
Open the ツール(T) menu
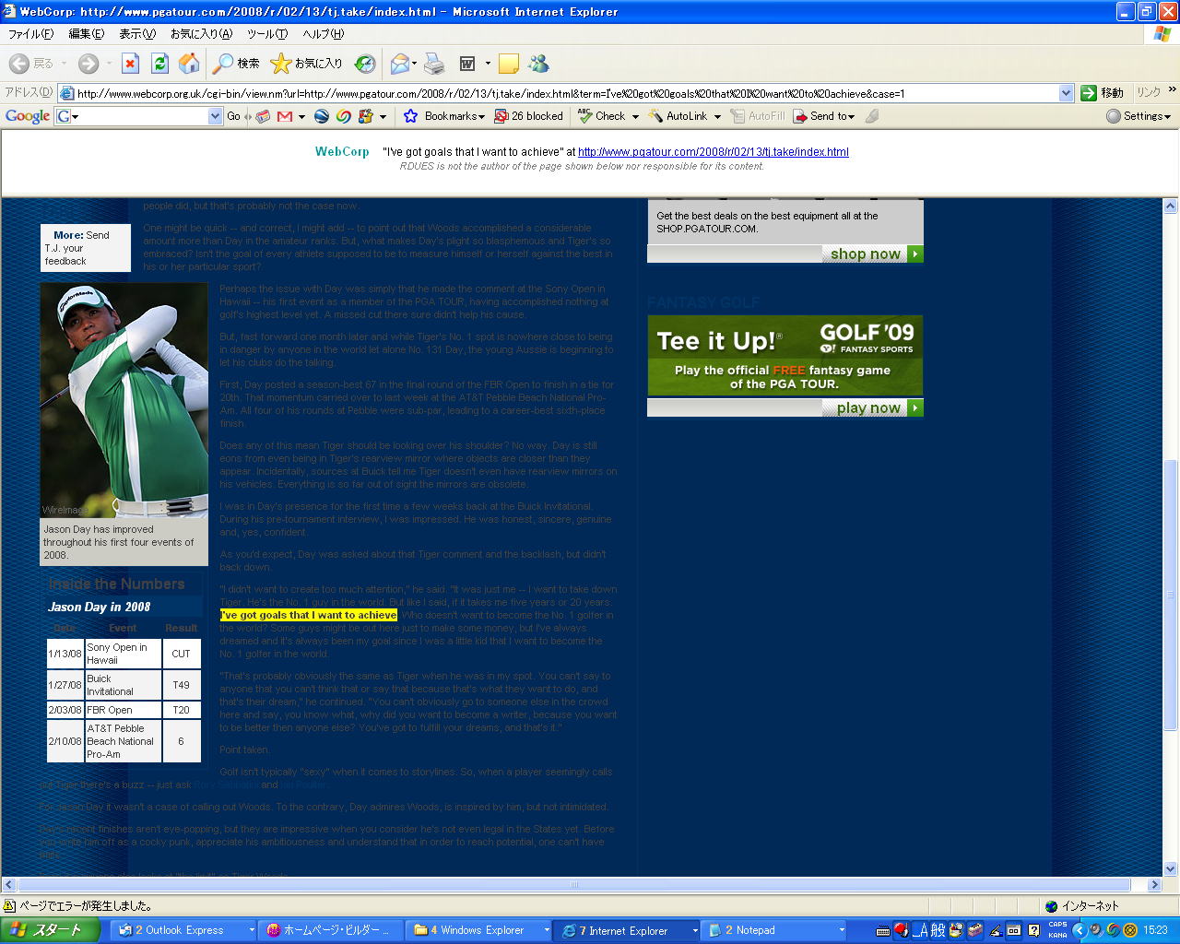pos(267,34)
